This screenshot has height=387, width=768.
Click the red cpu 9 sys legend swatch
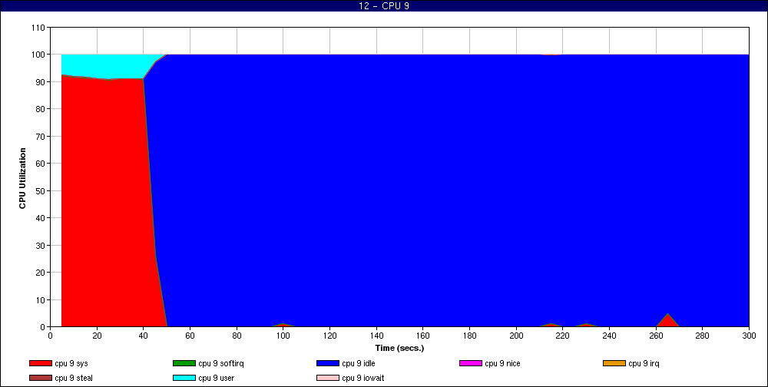click(41, 363)
